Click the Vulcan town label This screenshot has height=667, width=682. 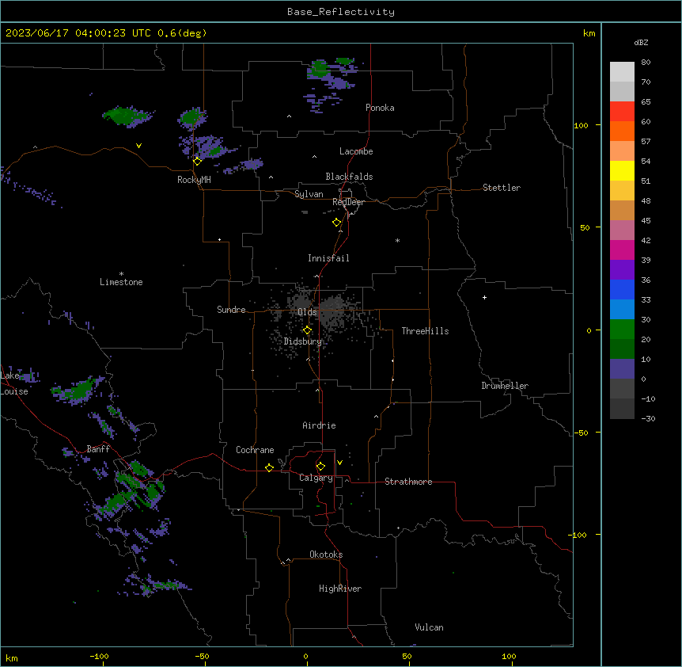430,627
